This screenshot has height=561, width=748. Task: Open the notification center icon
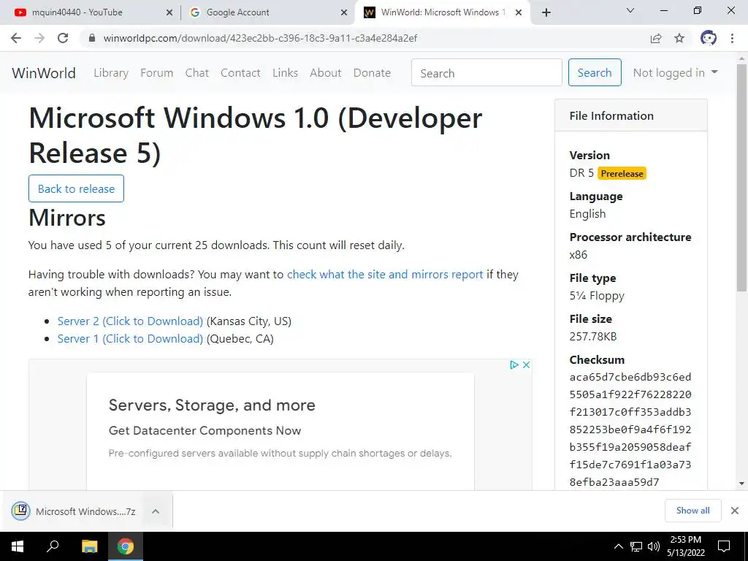(724, 546)
